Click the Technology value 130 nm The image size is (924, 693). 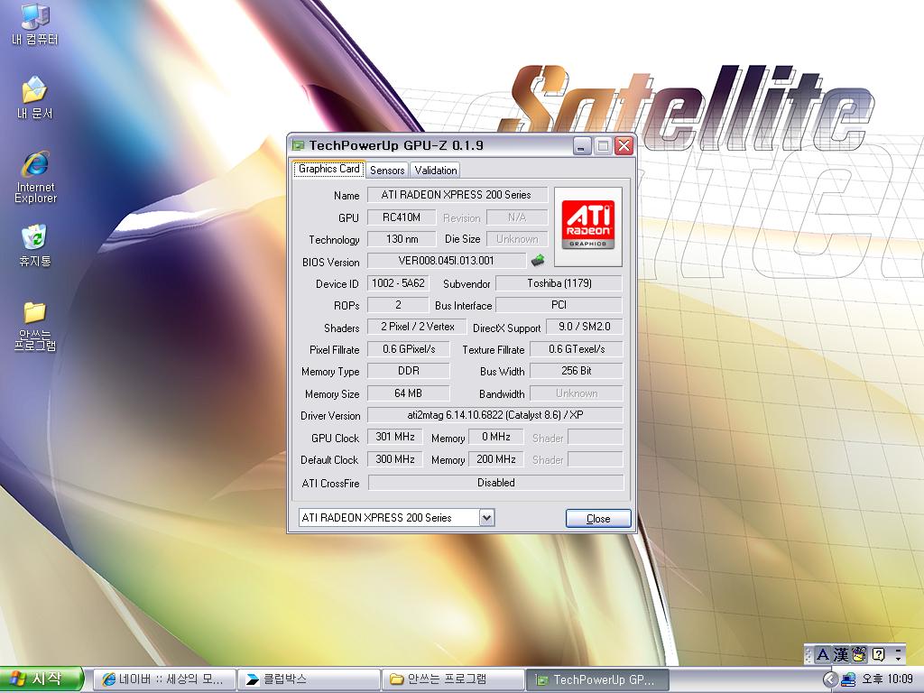pos(402,238)
